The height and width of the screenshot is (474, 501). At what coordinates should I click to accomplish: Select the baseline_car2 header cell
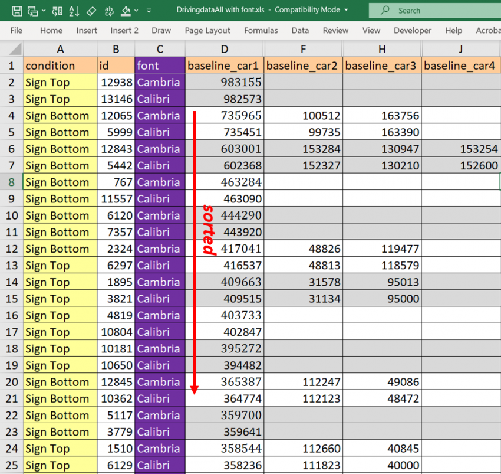coord(303,66)
